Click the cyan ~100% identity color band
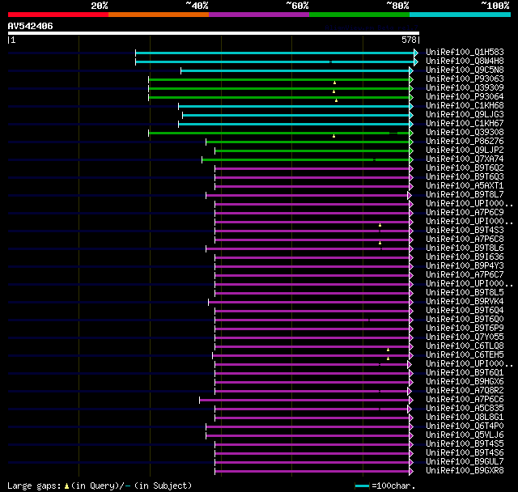This screenshot has width=518, height=492. tap(461, 15)
